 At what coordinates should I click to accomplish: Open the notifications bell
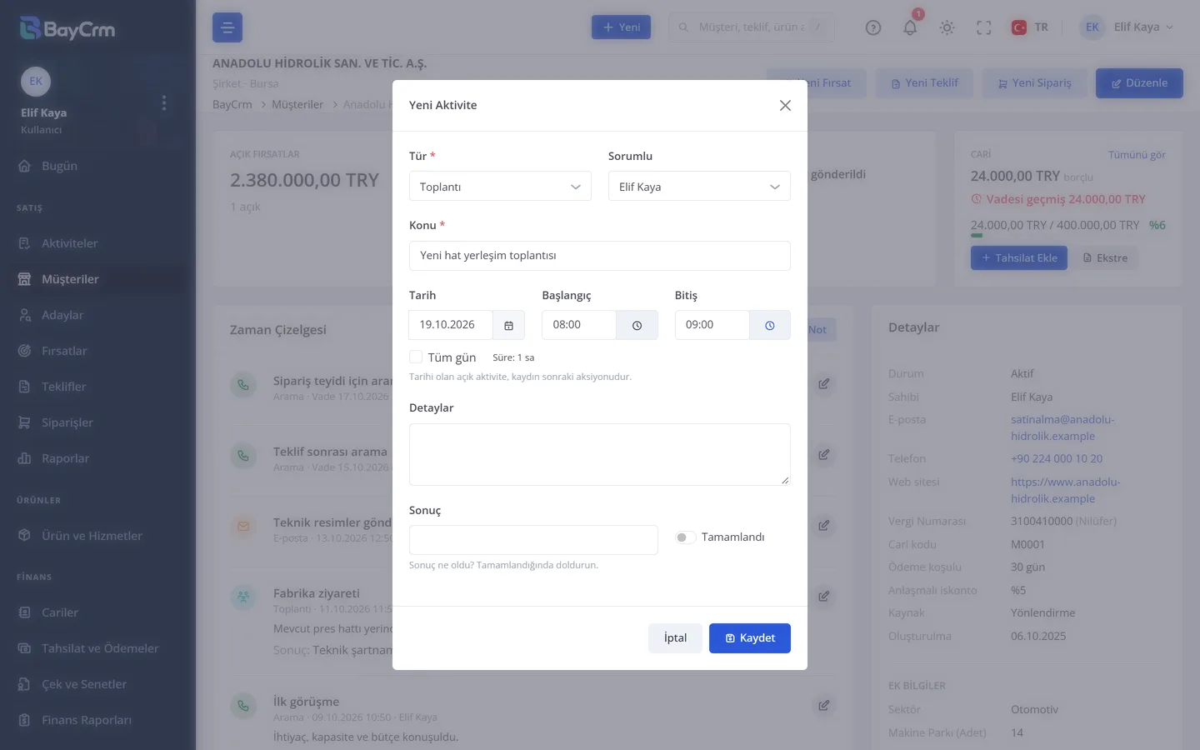click(x=910, y=27)
